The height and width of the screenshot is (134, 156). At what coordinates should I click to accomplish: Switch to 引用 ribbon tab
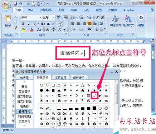coord(61,10)
